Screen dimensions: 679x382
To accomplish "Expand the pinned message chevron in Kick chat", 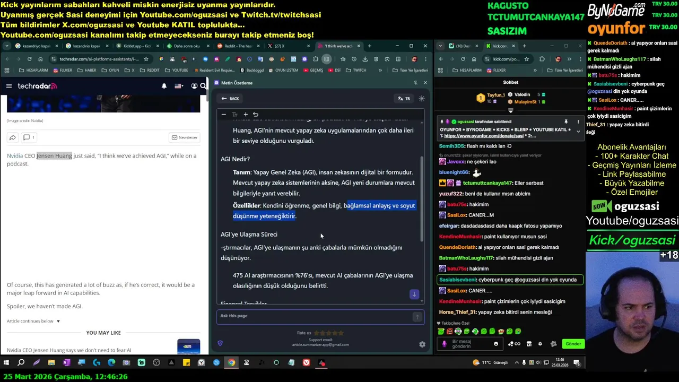I will [x=578, y=132].
